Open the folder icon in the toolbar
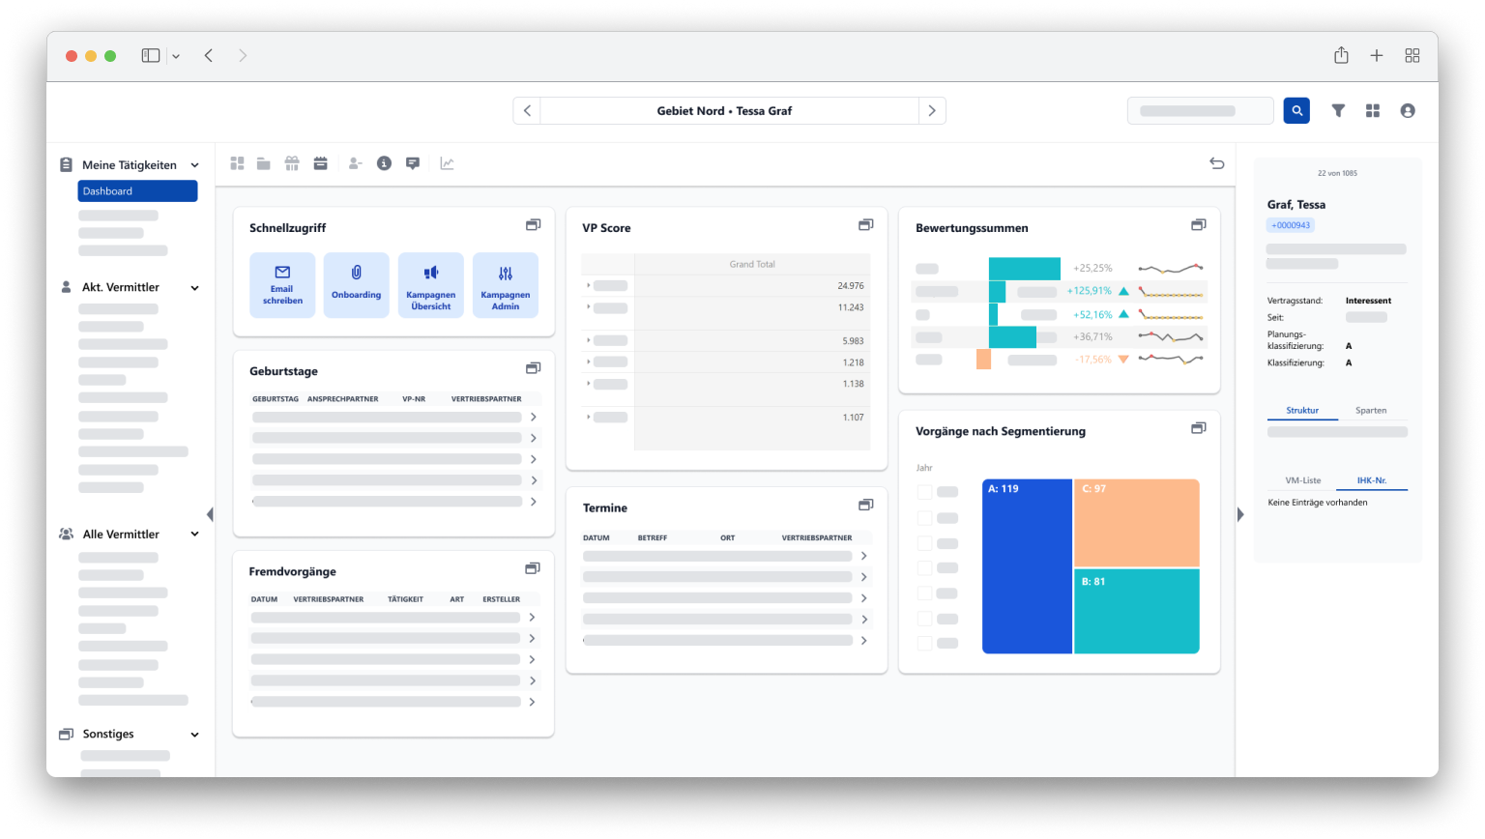 [263, 163]
